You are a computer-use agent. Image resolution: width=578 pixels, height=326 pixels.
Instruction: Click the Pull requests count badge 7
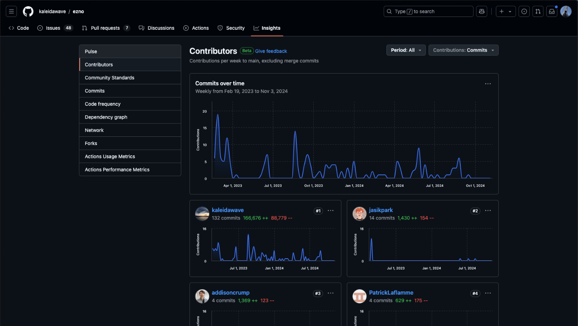127,28
